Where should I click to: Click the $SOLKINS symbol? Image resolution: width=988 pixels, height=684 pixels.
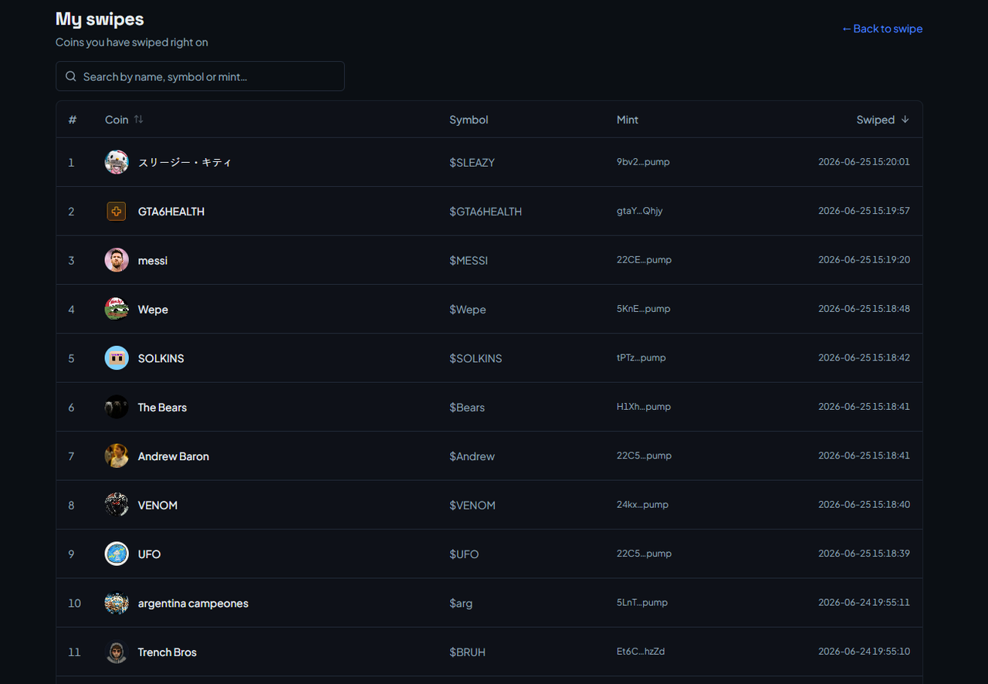(475, 358)
